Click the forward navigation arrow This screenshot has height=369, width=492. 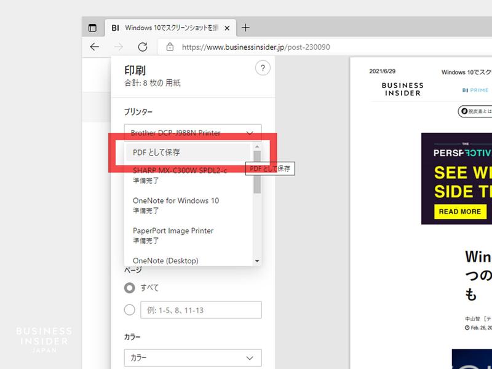(118, 47)
